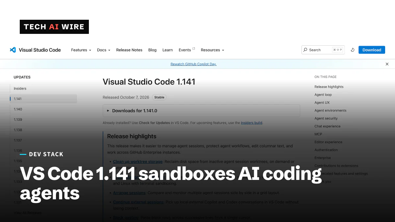Click the Stable badge

(x=159, y=97)
